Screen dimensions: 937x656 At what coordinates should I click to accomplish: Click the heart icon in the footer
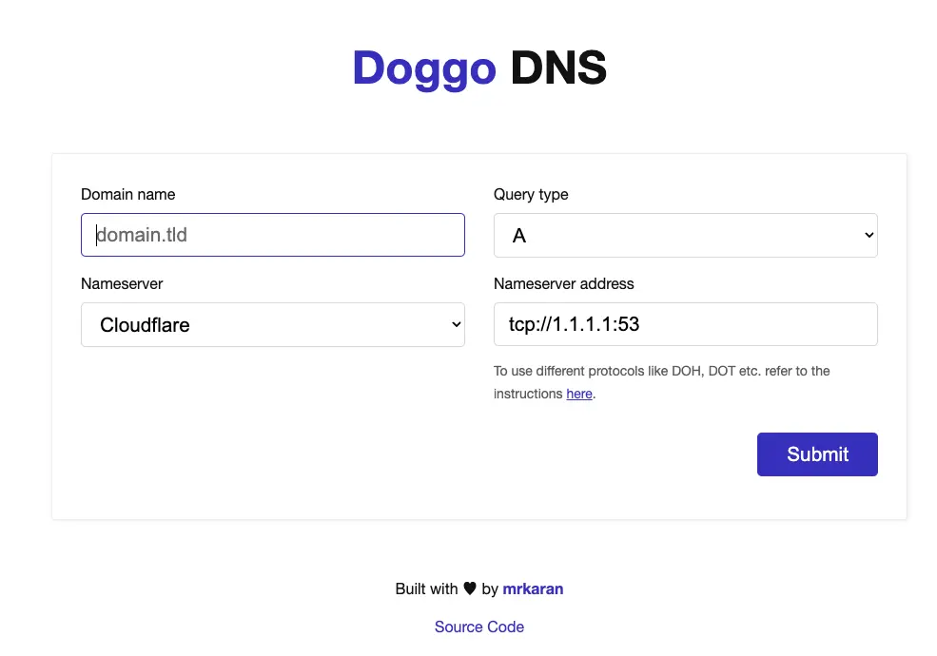470,588
